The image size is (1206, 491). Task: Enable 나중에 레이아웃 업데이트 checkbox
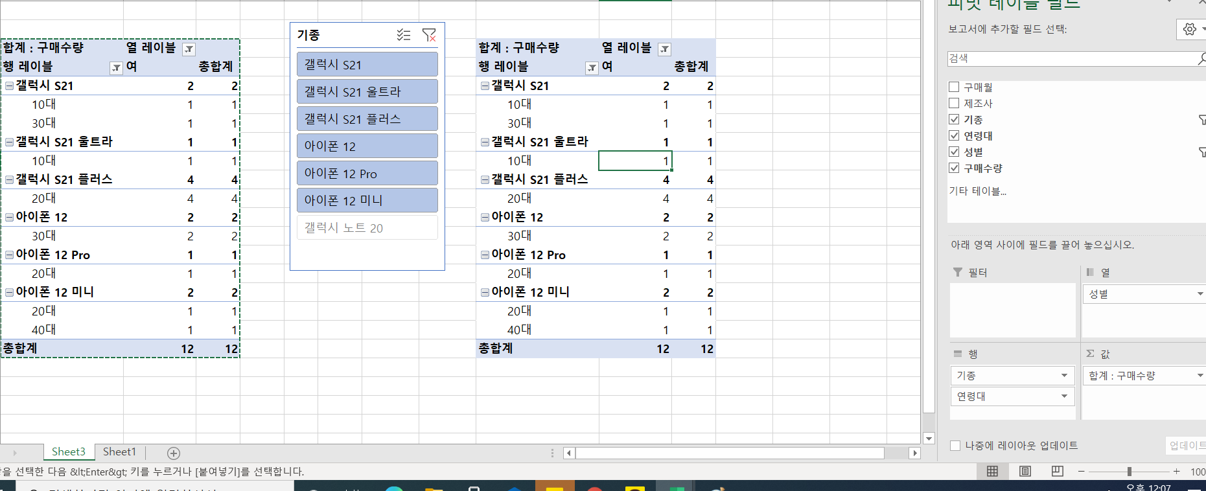point(955,446)
